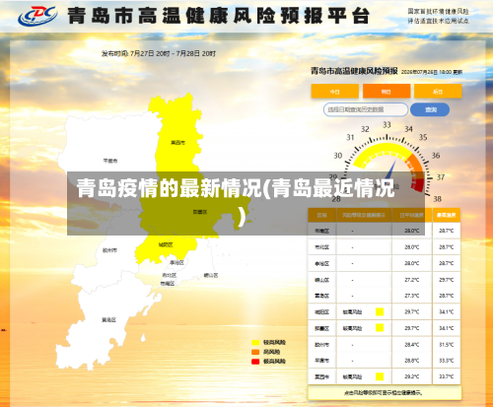Viewport: 493px width, 407px height.
Task: Click the date selection field for history query
Action: click(366, 109)
